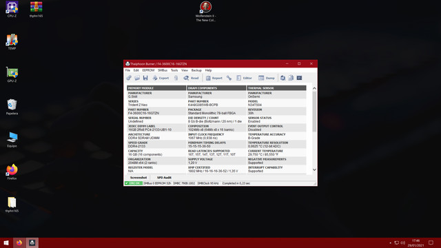Click the MEMORY MODULE column header

coord(156,88)
